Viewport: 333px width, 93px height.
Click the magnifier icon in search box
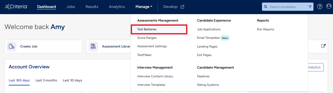266,7
